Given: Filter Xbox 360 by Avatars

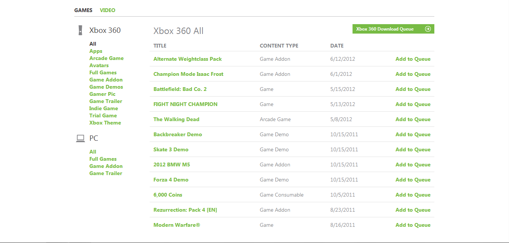Looking at the screenshot, I should pyautogui.click(x=99, y=65).
